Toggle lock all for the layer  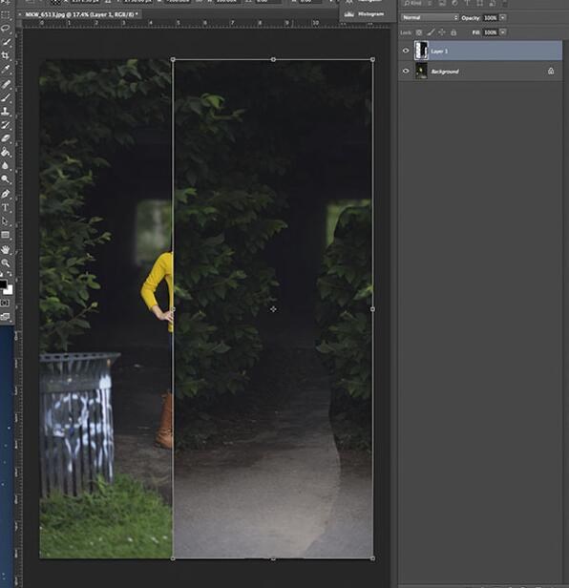[x=453, y=32]
